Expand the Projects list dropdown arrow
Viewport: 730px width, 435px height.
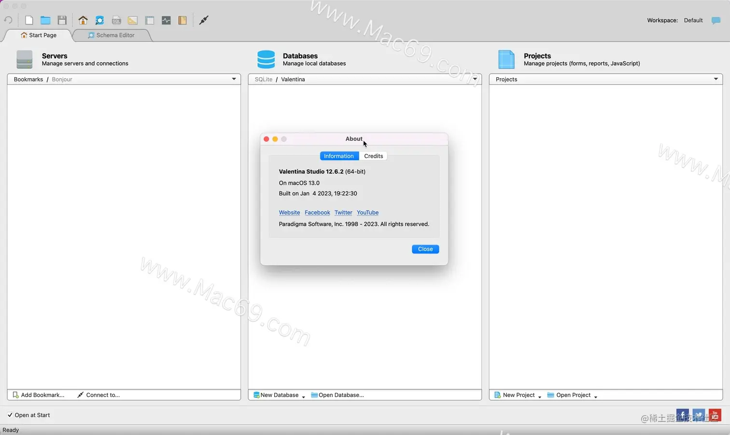point(716,79)
